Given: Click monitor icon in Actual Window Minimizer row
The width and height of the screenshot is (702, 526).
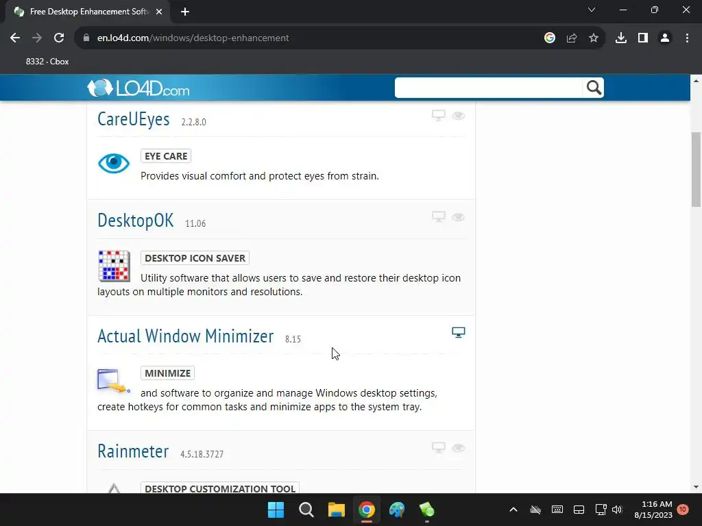Looking at the screenshot, I should [x=458, y=332].
